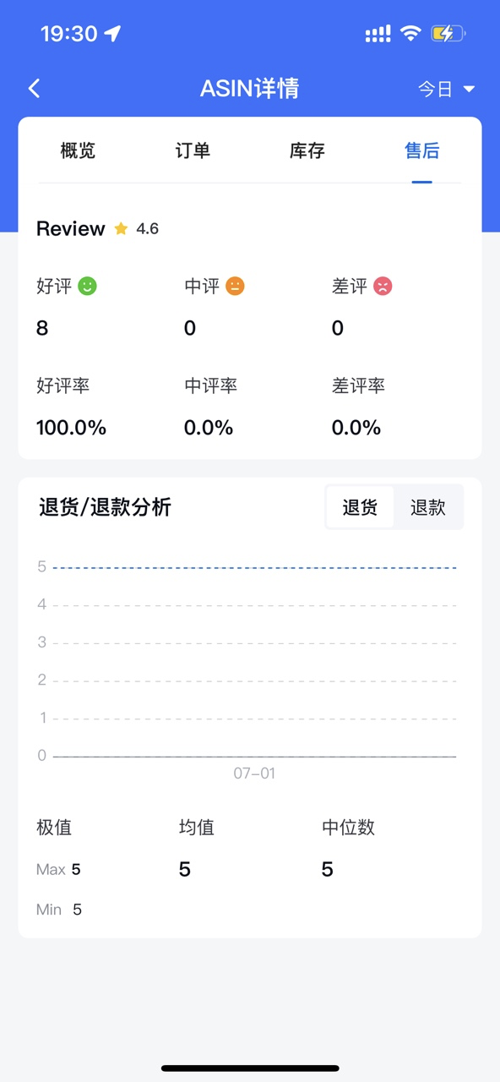This screenshot has height=1082, width=500.
Task: Select the 售后 after-sales tab
Action: [422, 150]
